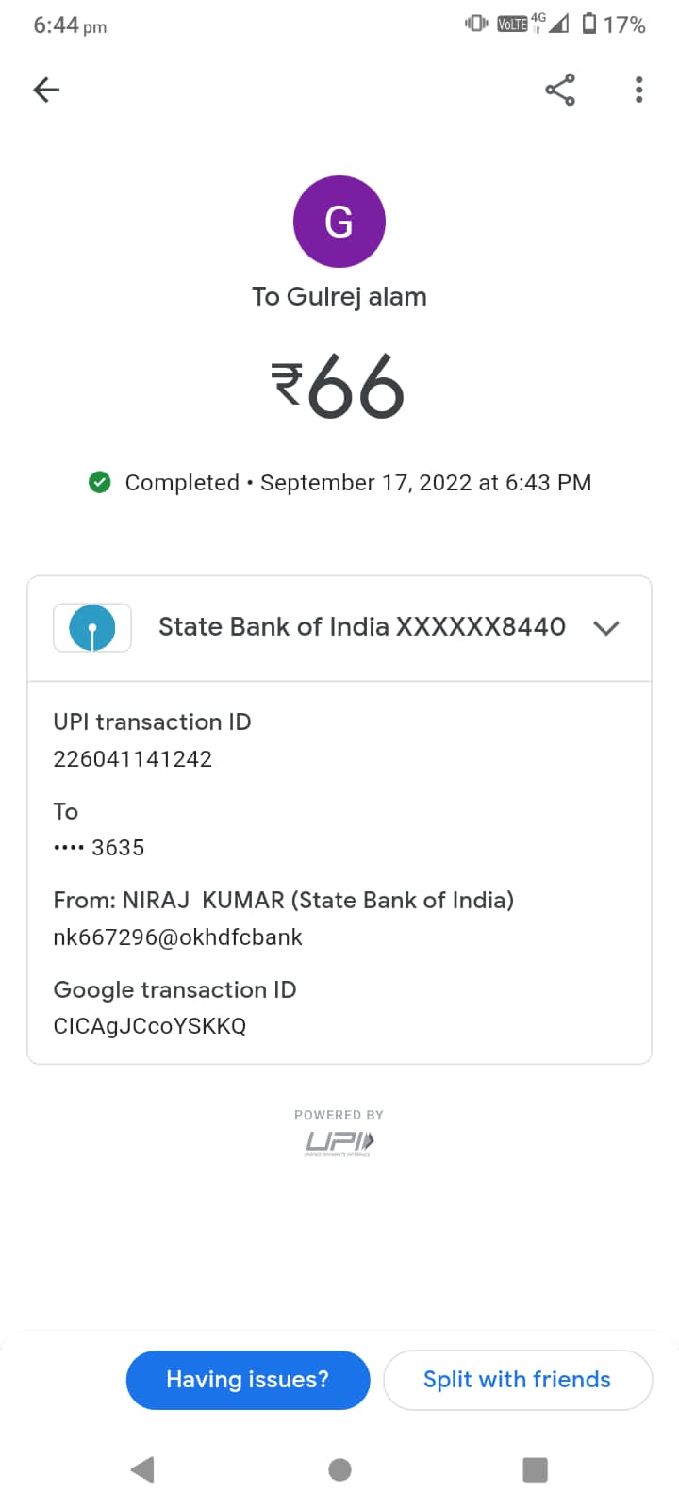679x1509 pixels.
Task: Tap the share icon
Action: point(560,90)
